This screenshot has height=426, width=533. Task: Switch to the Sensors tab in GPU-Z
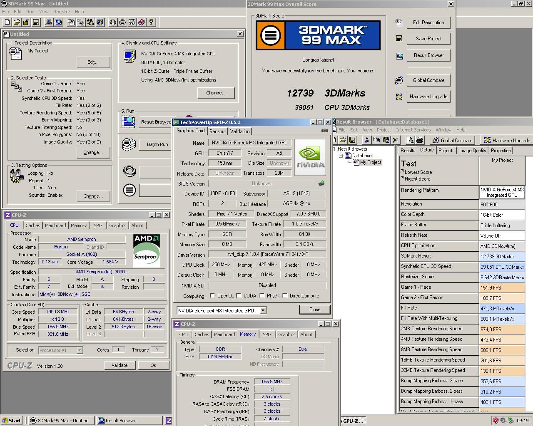click(x=217, y=131)
